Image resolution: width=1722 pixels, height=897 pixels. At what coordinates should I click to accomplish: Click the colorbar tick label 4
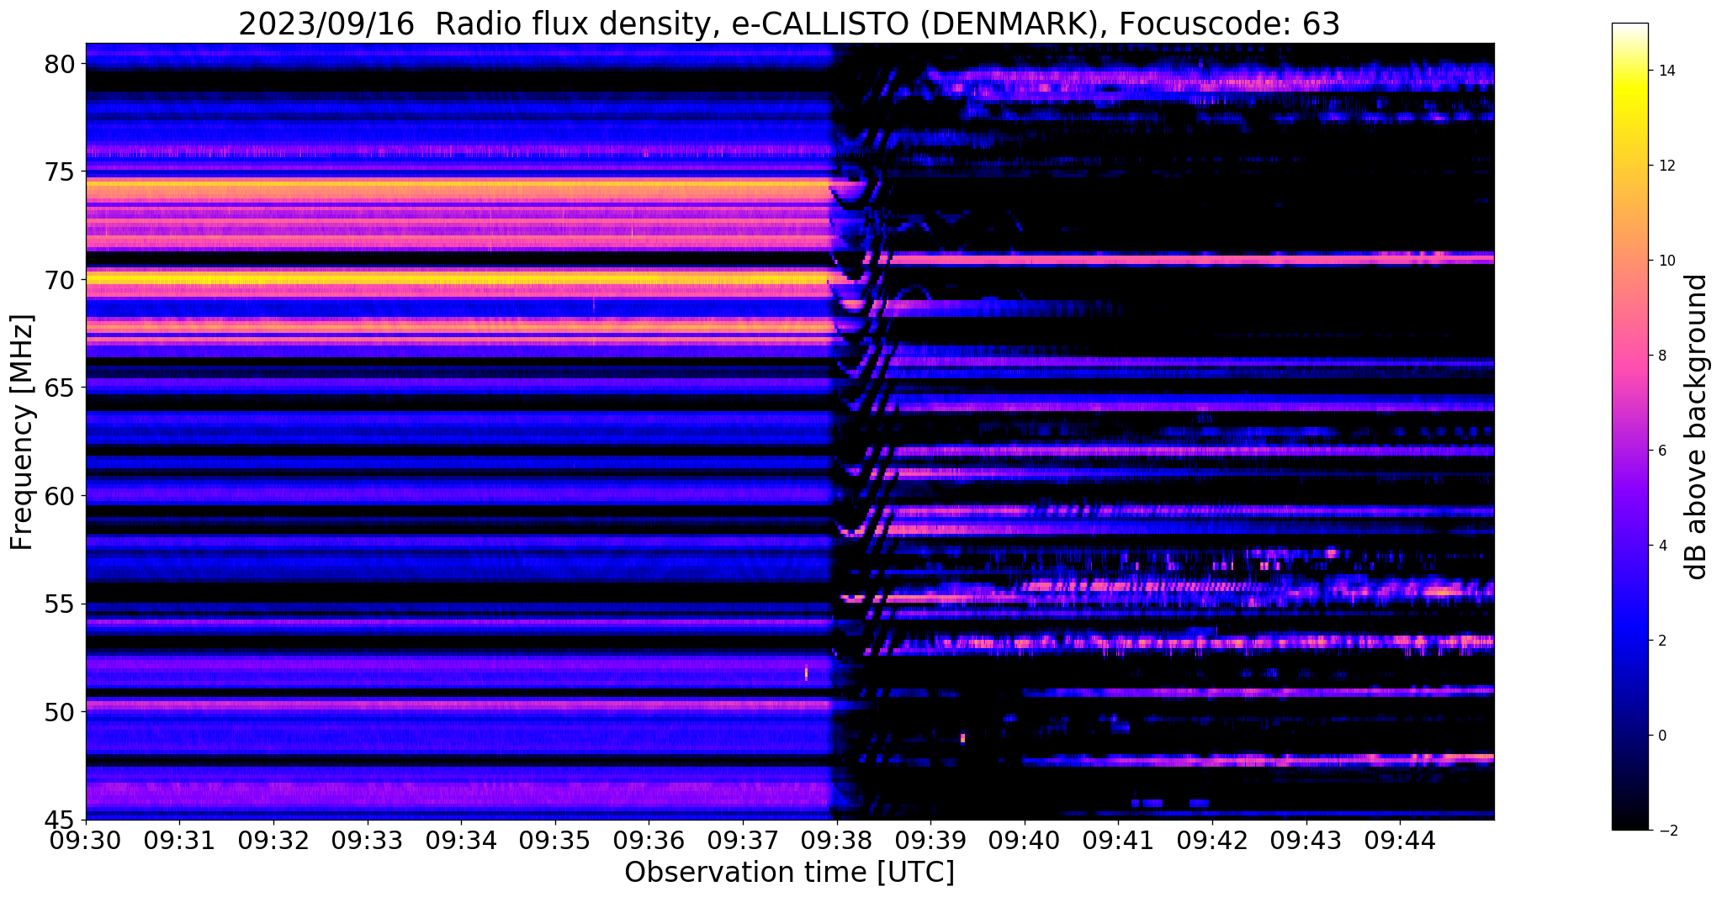[1661, 546]
